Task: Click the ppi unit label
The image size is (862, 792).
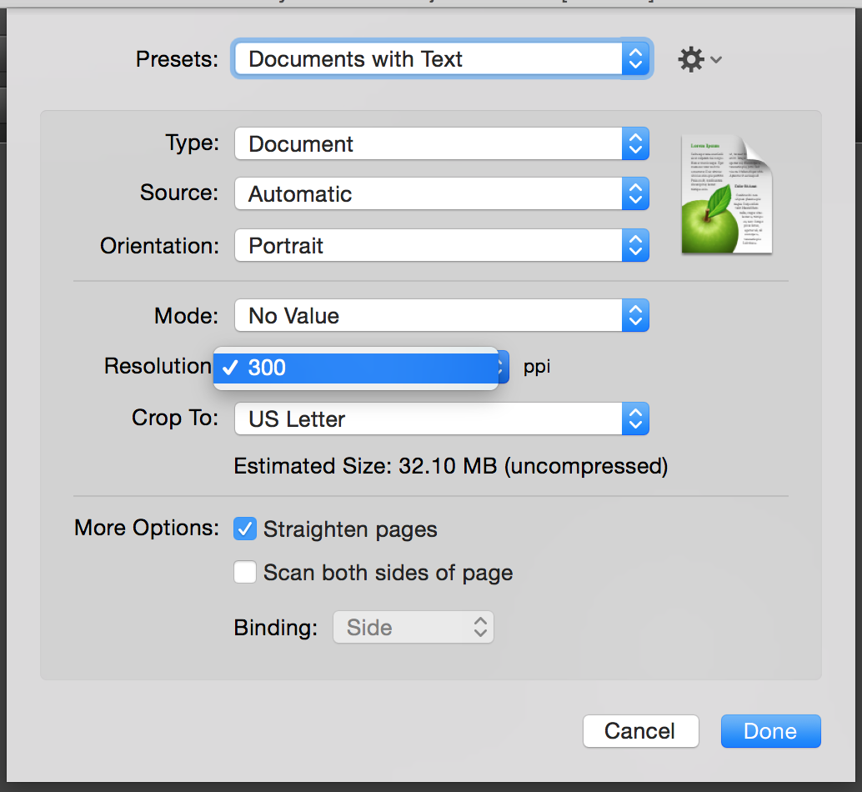Action: point(537,367)
